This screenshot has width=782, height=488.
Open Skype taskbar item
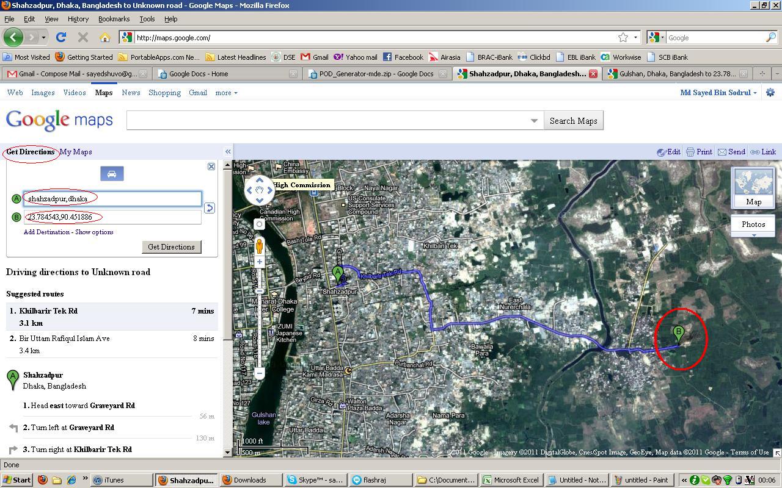[315, 480]
